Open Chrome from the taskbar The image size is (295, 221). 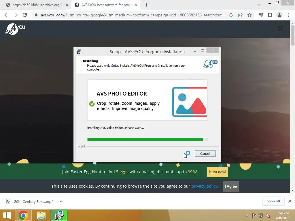(x=23, y=215)
